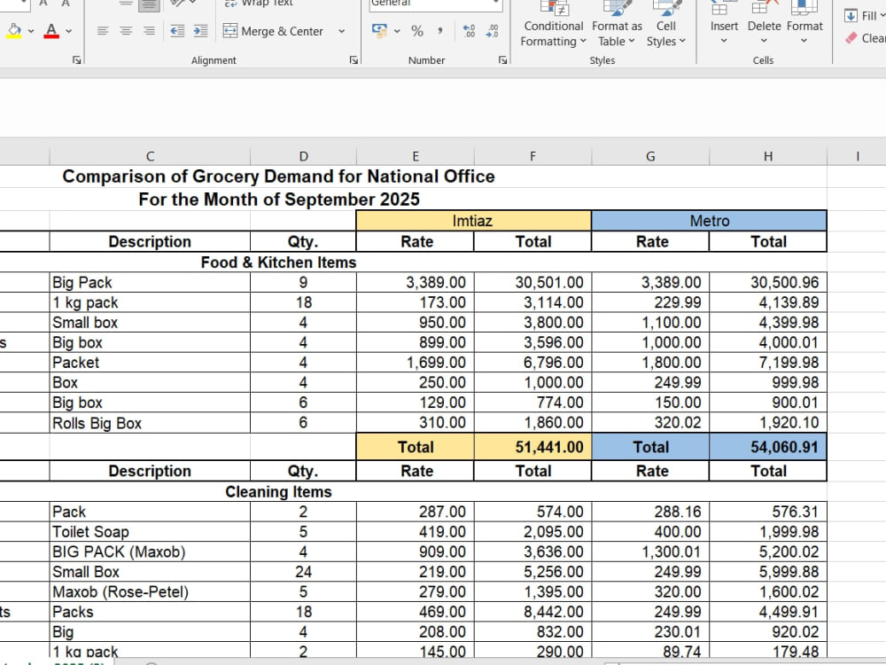Viewport: 886px width, 665px height.
Task: Align text right
Action: [x=149, y=31]
